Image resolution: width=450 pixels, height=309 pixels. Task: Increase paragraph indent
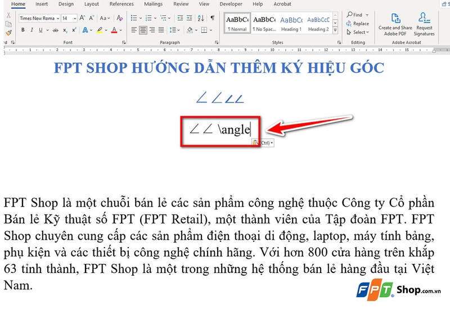pos(190,18)
